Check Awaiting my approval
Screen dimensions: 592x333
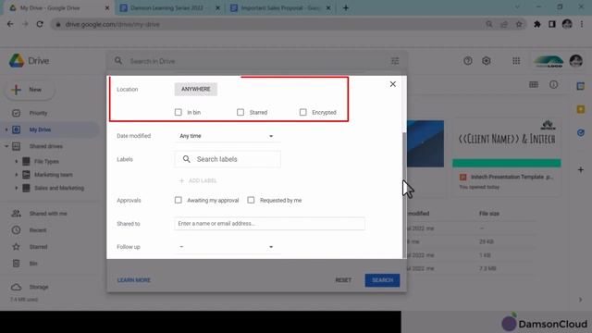click(x=179, y=200)
